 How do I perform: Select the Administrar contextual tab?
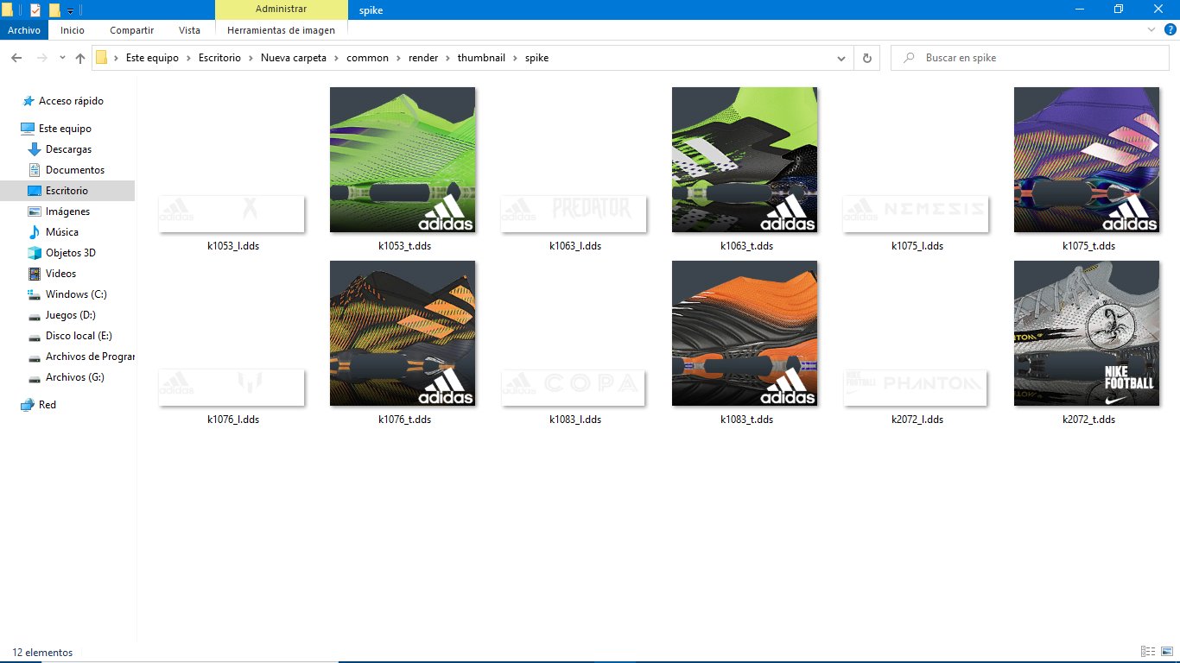click(281, 9)
